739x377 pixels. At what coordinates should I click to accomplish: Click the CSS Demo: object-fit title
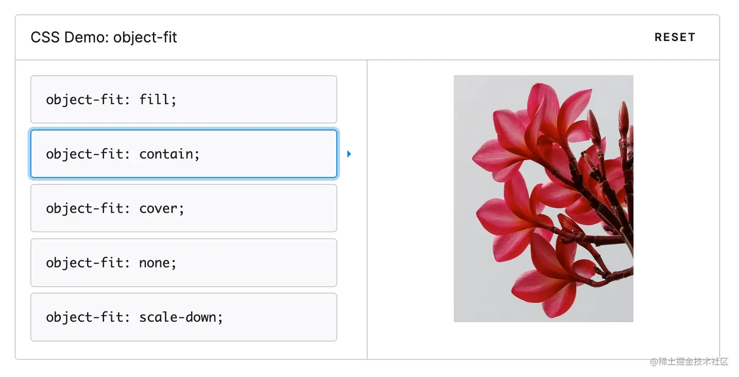[x=104, y=37]
